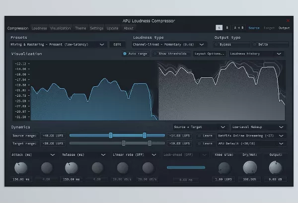This screenshot has width=298, height=203.
Task: Open the Linear rate (OFF) dropdown
Action: coord(135,155)
